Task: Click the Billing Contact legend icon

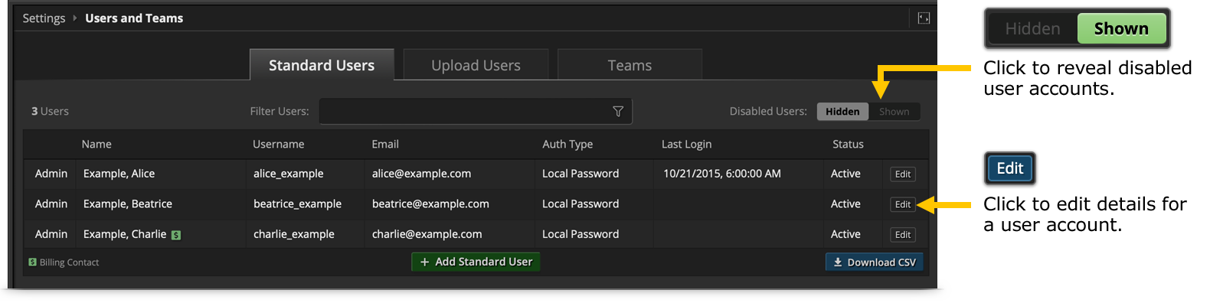Action: (x=32, y=262)
